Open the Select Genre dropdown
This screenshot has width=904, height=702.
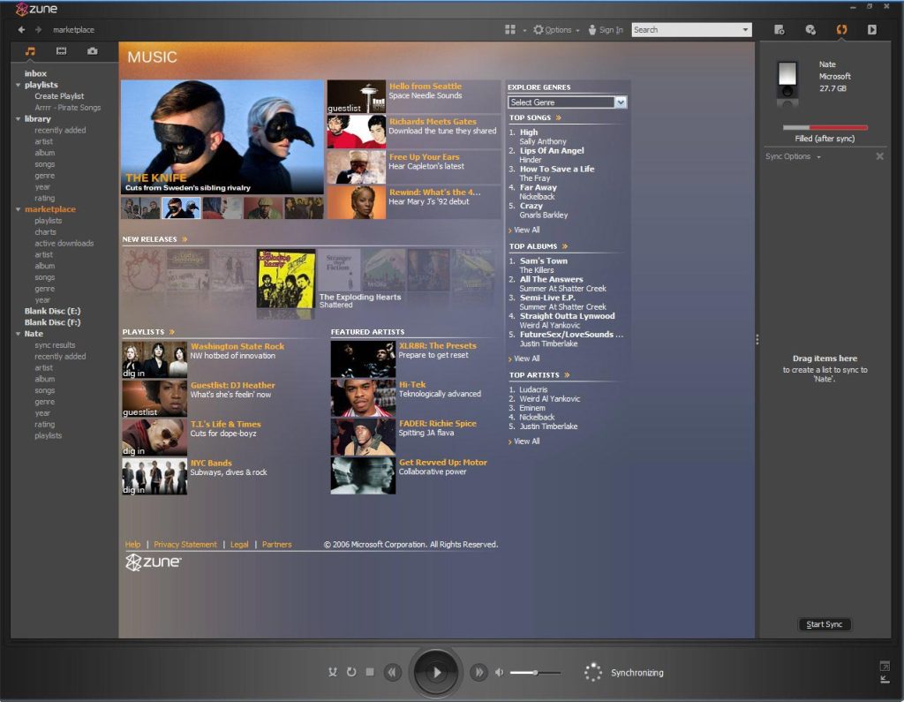click(568, 102)
